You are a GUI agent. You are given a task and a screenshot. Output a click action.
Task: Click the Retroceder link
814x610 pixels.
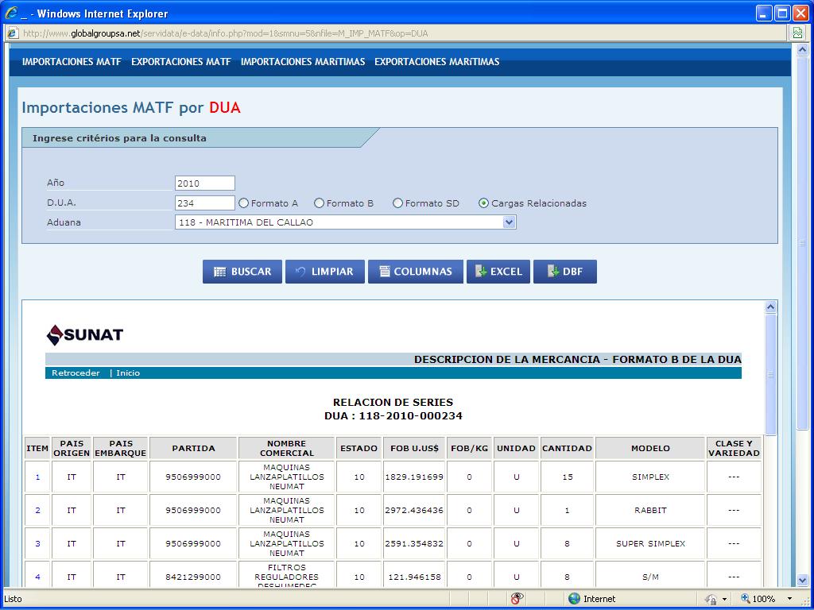click(x=76, y=373)
